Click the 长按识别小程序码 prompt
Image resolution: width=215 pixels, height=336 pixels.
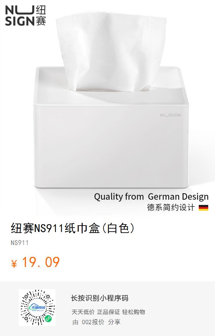pos(99,298)
